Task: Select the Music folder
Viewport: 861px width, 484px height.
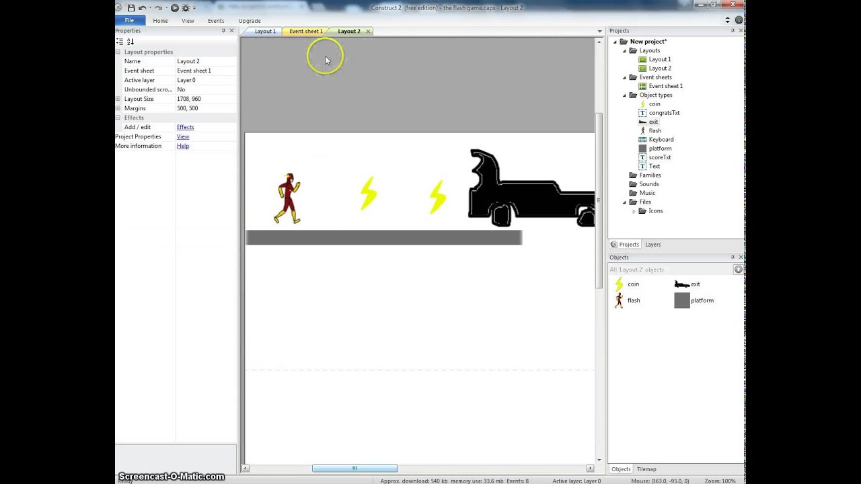Action: [x=647, y=193]
